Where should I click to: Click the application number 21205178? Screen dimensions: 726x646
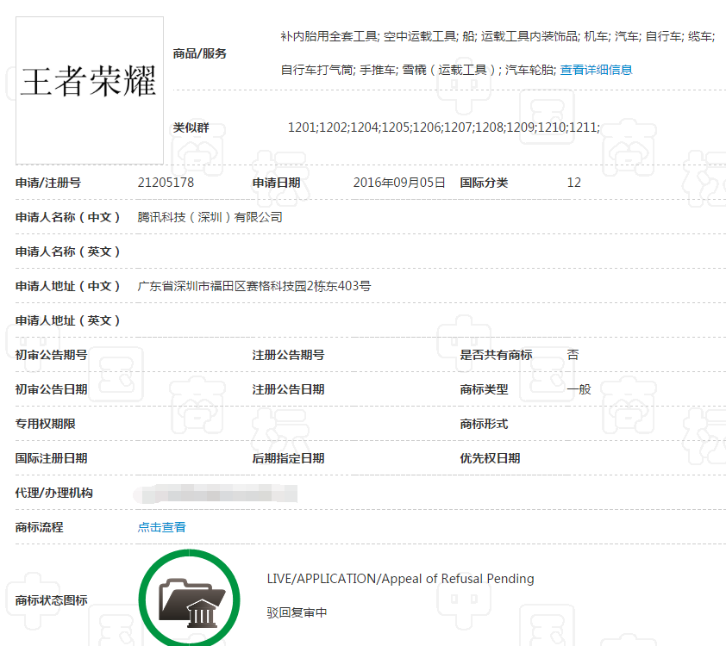tap(166, 183)
